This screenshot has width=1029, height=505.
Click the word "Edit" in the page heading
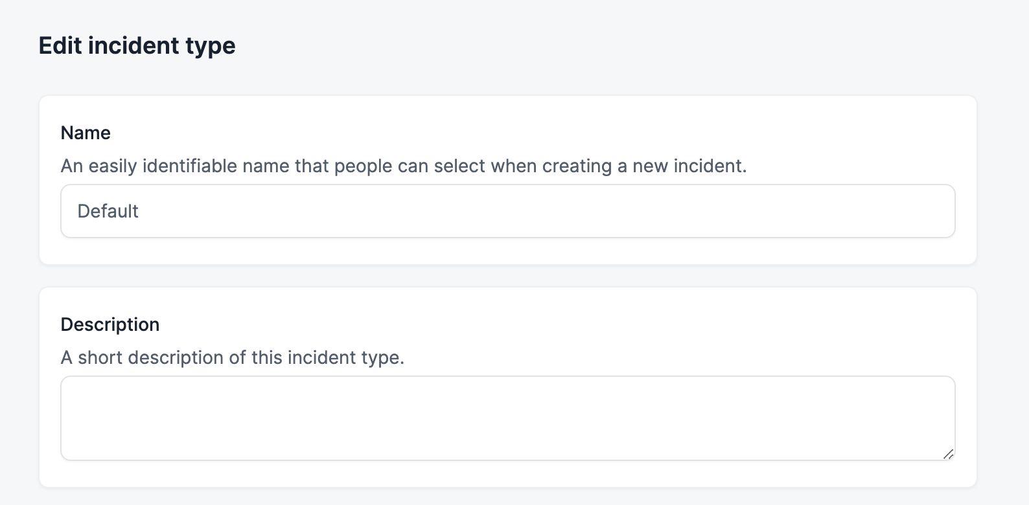coord(60,46)
